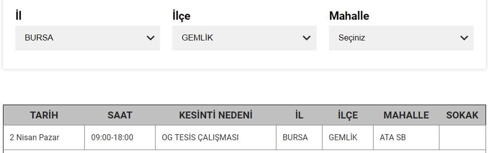The width and height of the screenshot is (488, 153).
Task: Select the BURSA cell in table row
Action: tap(299, 138)
